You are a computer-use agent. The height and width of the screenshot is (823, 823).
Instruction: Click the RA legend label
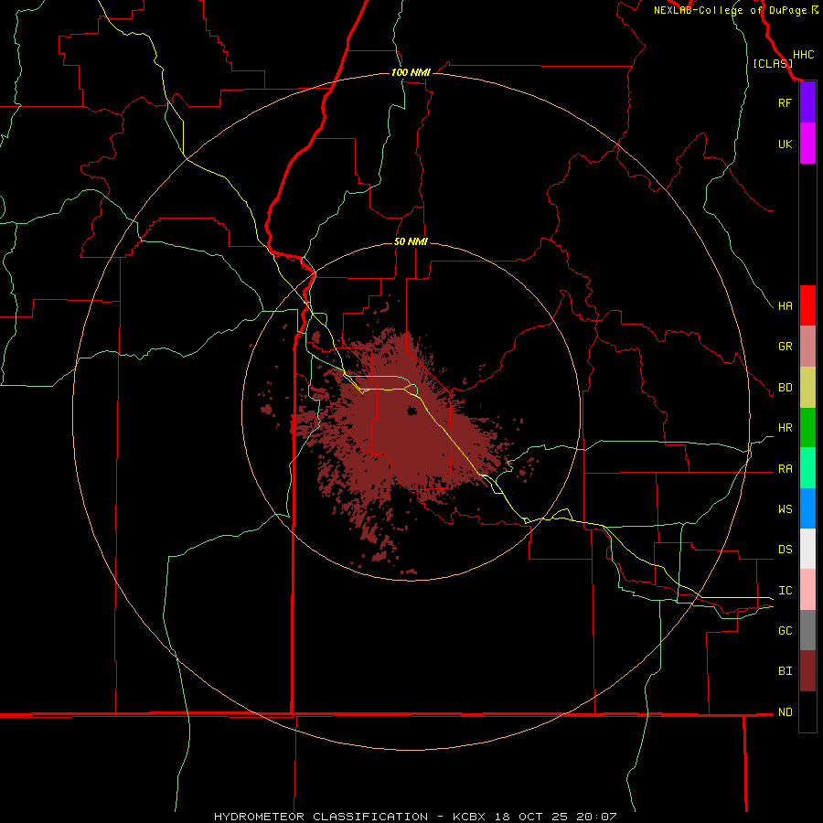(x=785, y=469)
